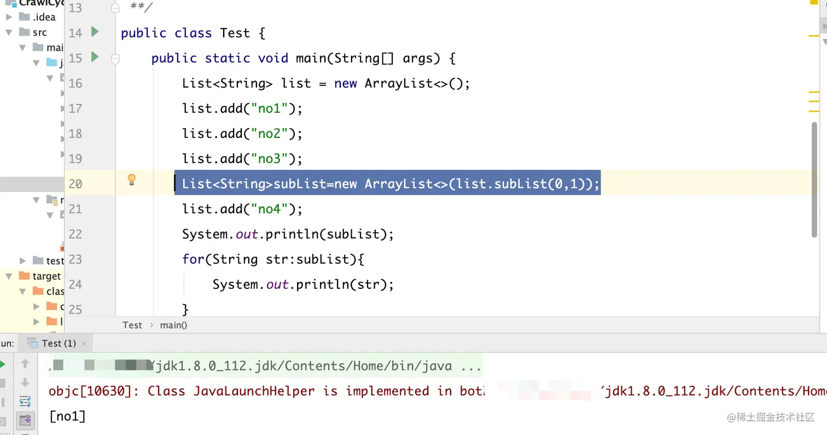Run main method from gutter line 15
The height and width of the screenshot is (435, 827).
[95, 57]
